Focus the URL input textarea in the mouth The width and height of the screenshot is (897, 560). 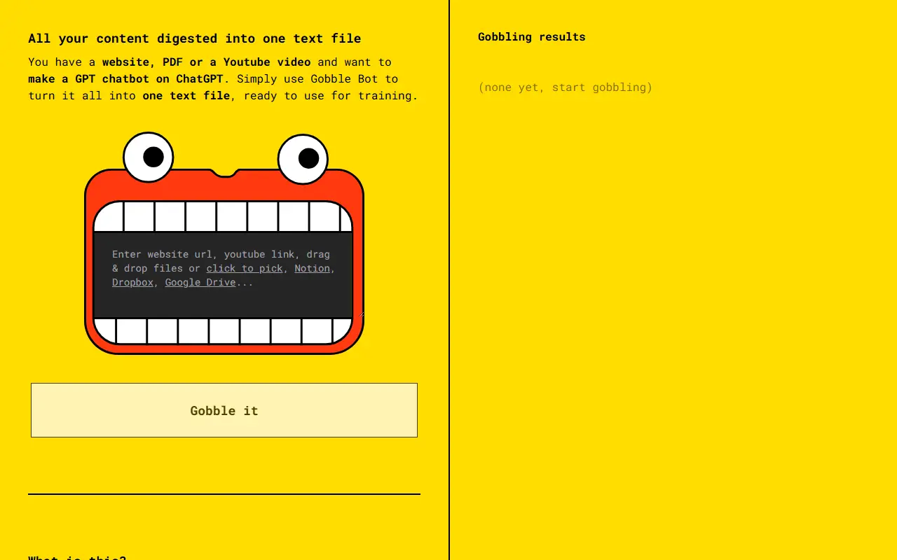coord(223,274)
